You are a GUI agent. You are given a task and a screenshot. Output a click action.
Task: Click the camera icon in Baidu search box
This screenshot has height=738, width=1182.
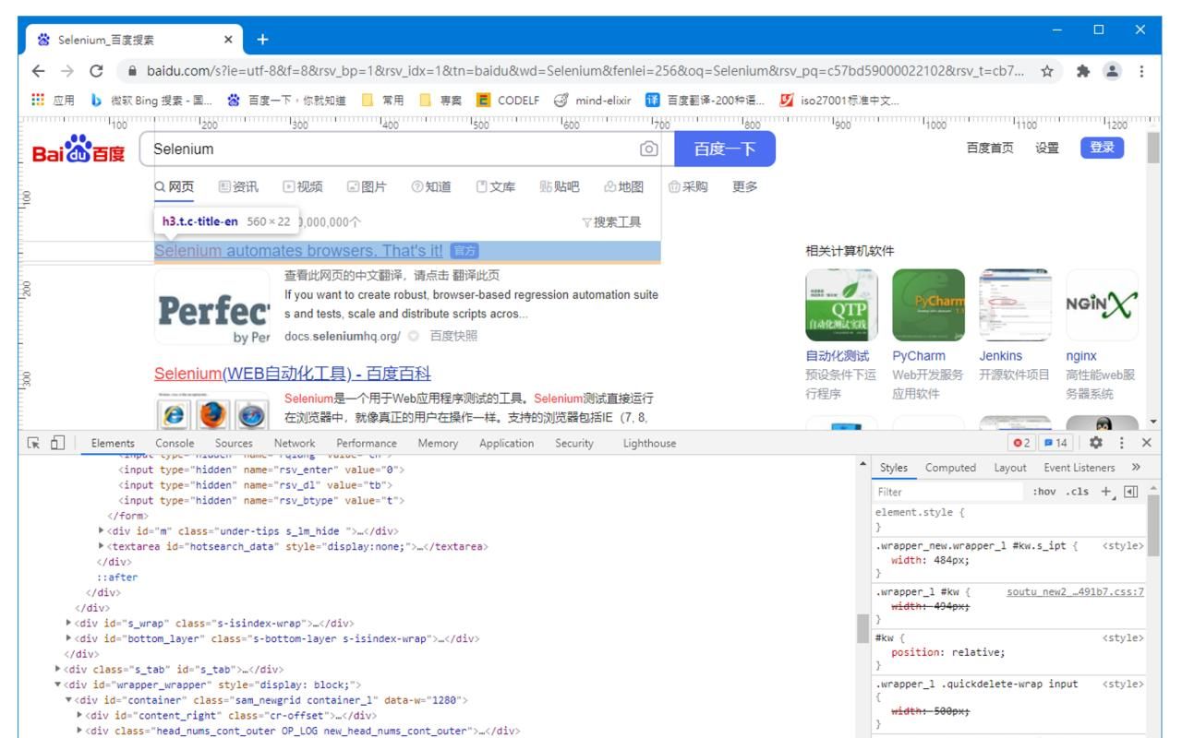click(x=649, y=149)
